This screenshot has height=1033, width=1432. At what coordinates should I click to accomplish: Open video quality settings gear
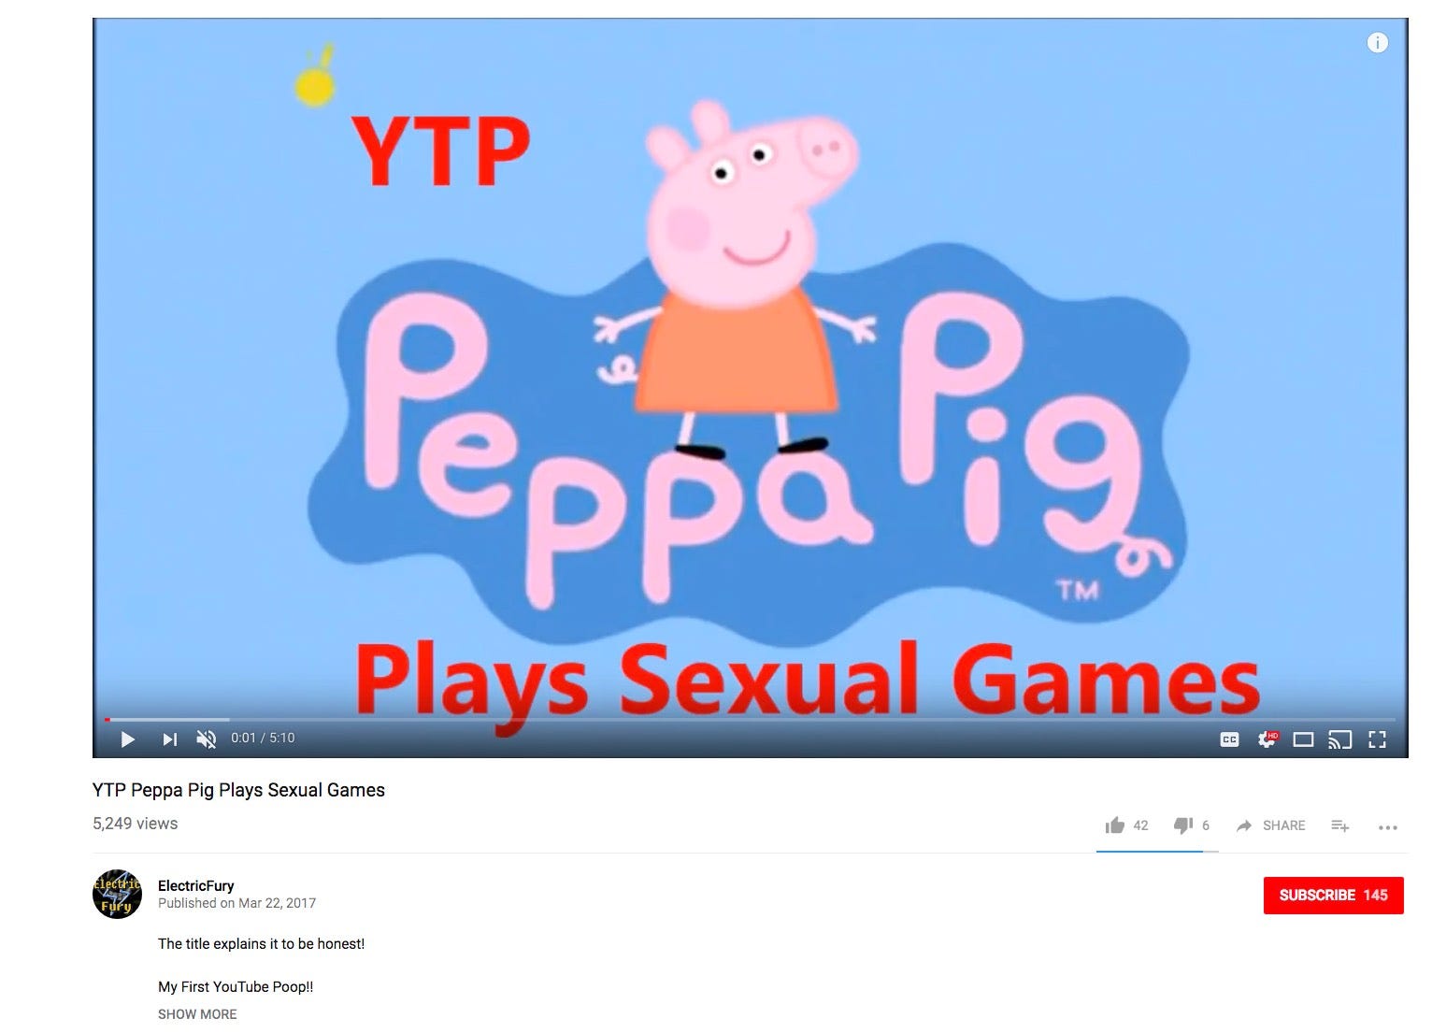(x=1267, y=739)
